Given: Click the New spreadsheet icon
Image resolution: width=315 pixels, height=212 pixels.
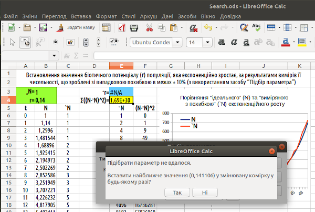Looking at the screenshot, I should (12, 27).
